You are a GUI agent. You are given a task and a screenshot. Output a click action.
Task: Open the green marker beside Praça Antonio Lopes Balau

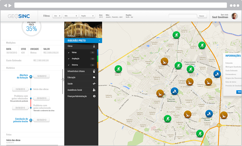tap(178, 66)
